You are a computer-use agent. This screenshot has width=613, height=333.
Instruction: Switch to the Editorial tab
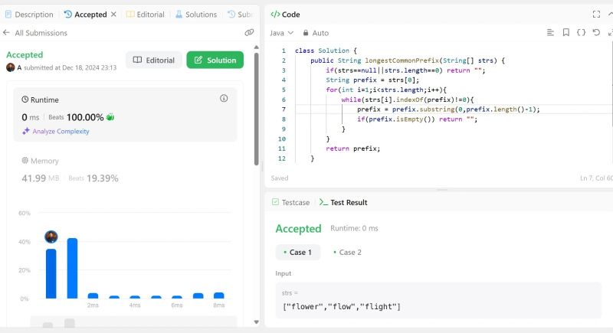click(145, 15)
